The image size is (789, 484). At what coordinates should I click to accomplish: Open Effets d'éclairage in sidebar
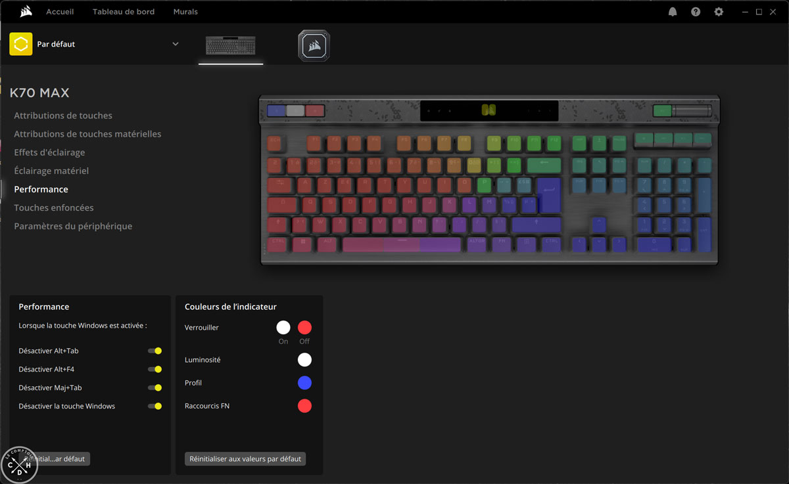[49, 152]
